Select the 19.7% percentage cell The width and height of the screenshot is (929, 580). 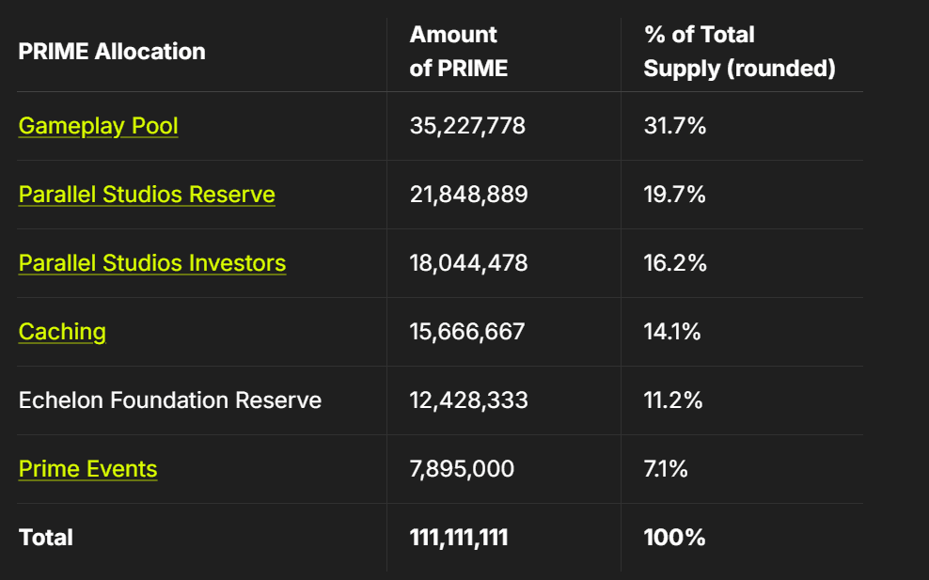pos(675,195)
